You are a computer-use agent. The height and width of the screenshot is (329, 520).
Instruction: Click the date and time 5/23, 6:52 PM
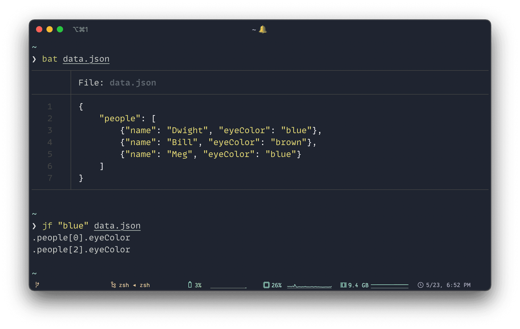pos(448,285)
